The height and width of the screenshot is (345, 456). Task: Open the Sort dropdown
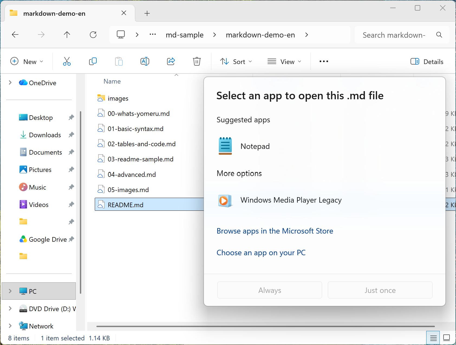236,62
